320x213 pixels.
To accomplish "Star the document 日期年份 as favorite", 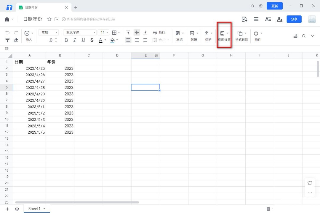I will pos(49,19).
